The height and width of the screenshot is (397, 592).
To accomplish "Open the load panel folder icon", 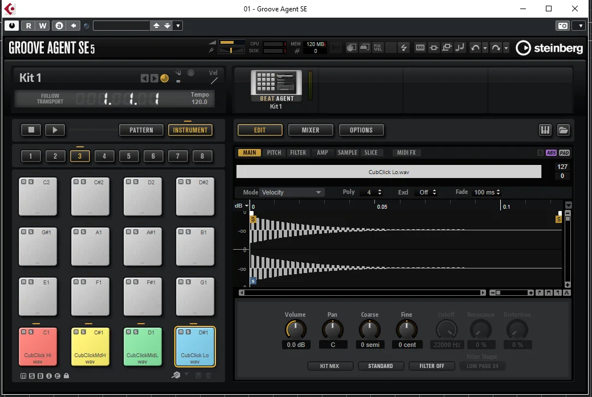I will tap(563, 130).
